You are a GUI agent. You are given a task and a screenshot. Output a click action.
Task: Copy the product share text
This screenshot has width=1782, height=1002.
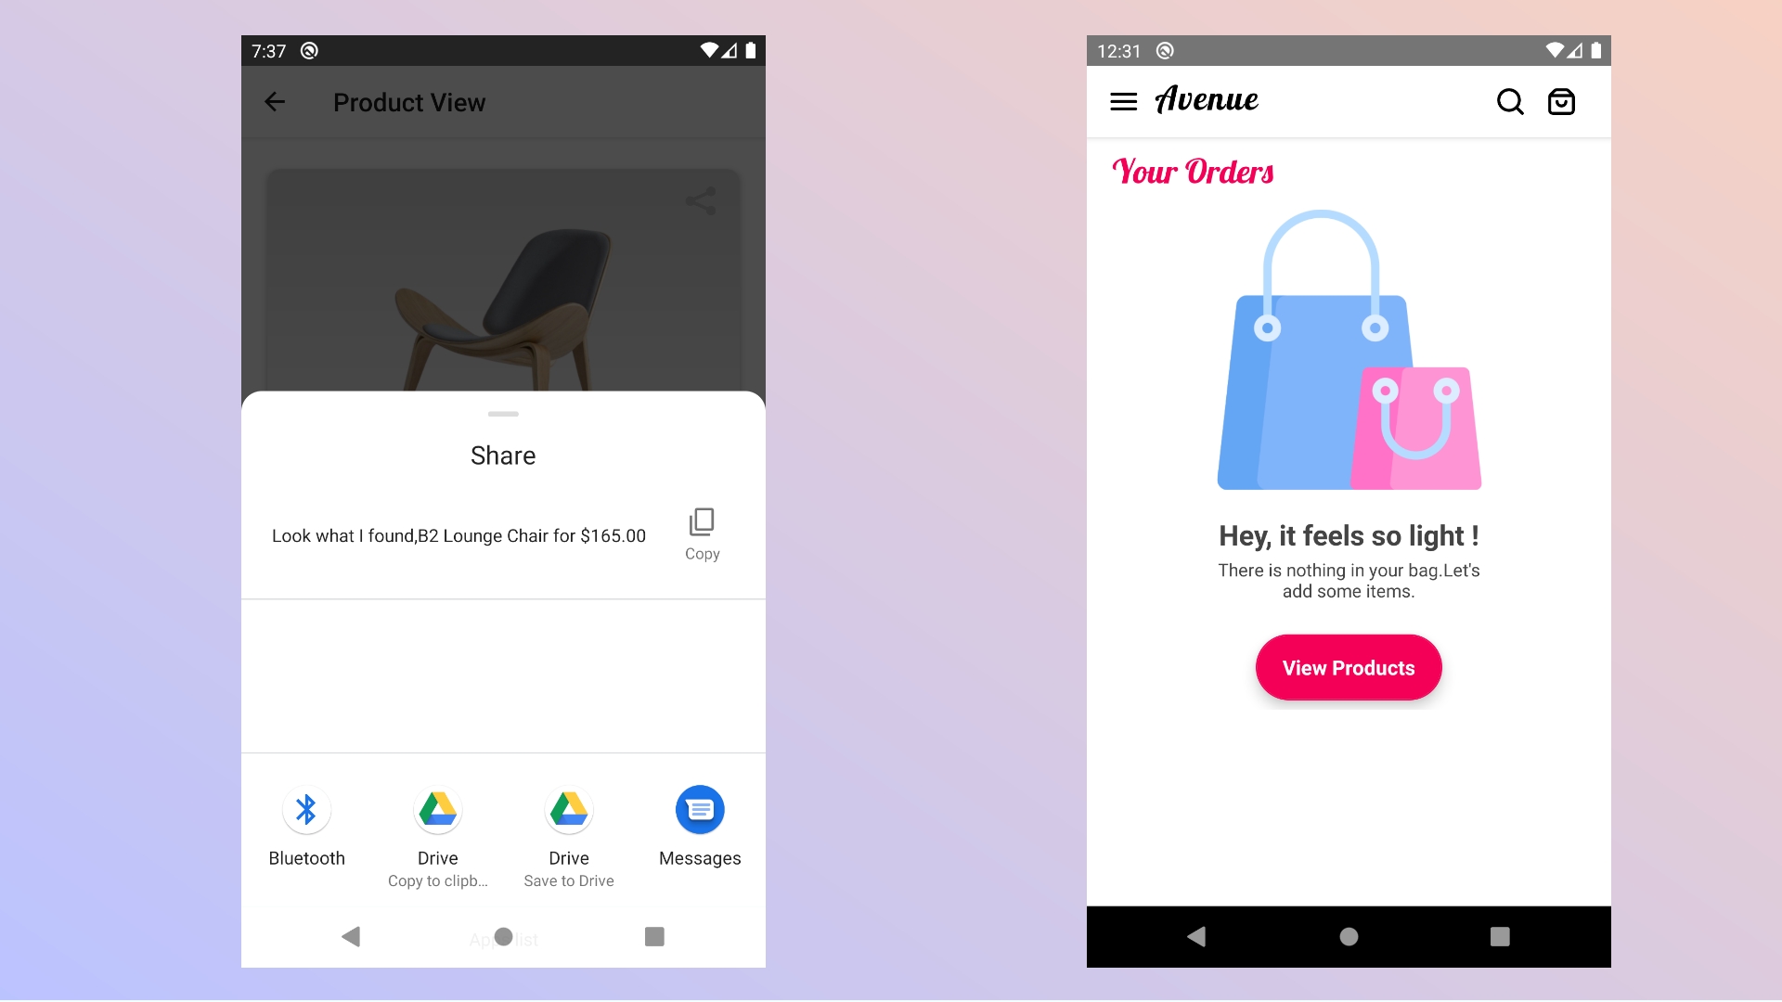tap(702, 534)
